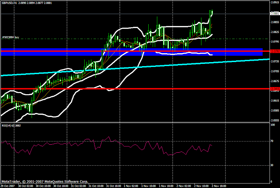280x188 pixels.
Task: Select the red 2.0652 price tag
Action: [275, 89]
